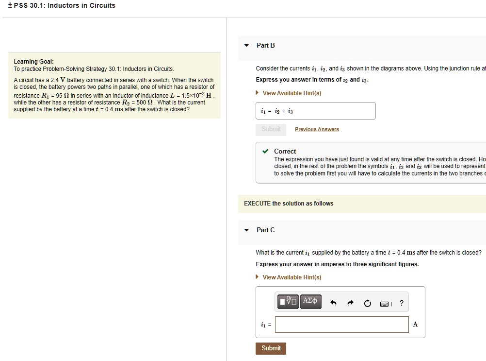Open the Previous Answers link
The height and width of the screenshot is (361, 486).
click(317, 129)
